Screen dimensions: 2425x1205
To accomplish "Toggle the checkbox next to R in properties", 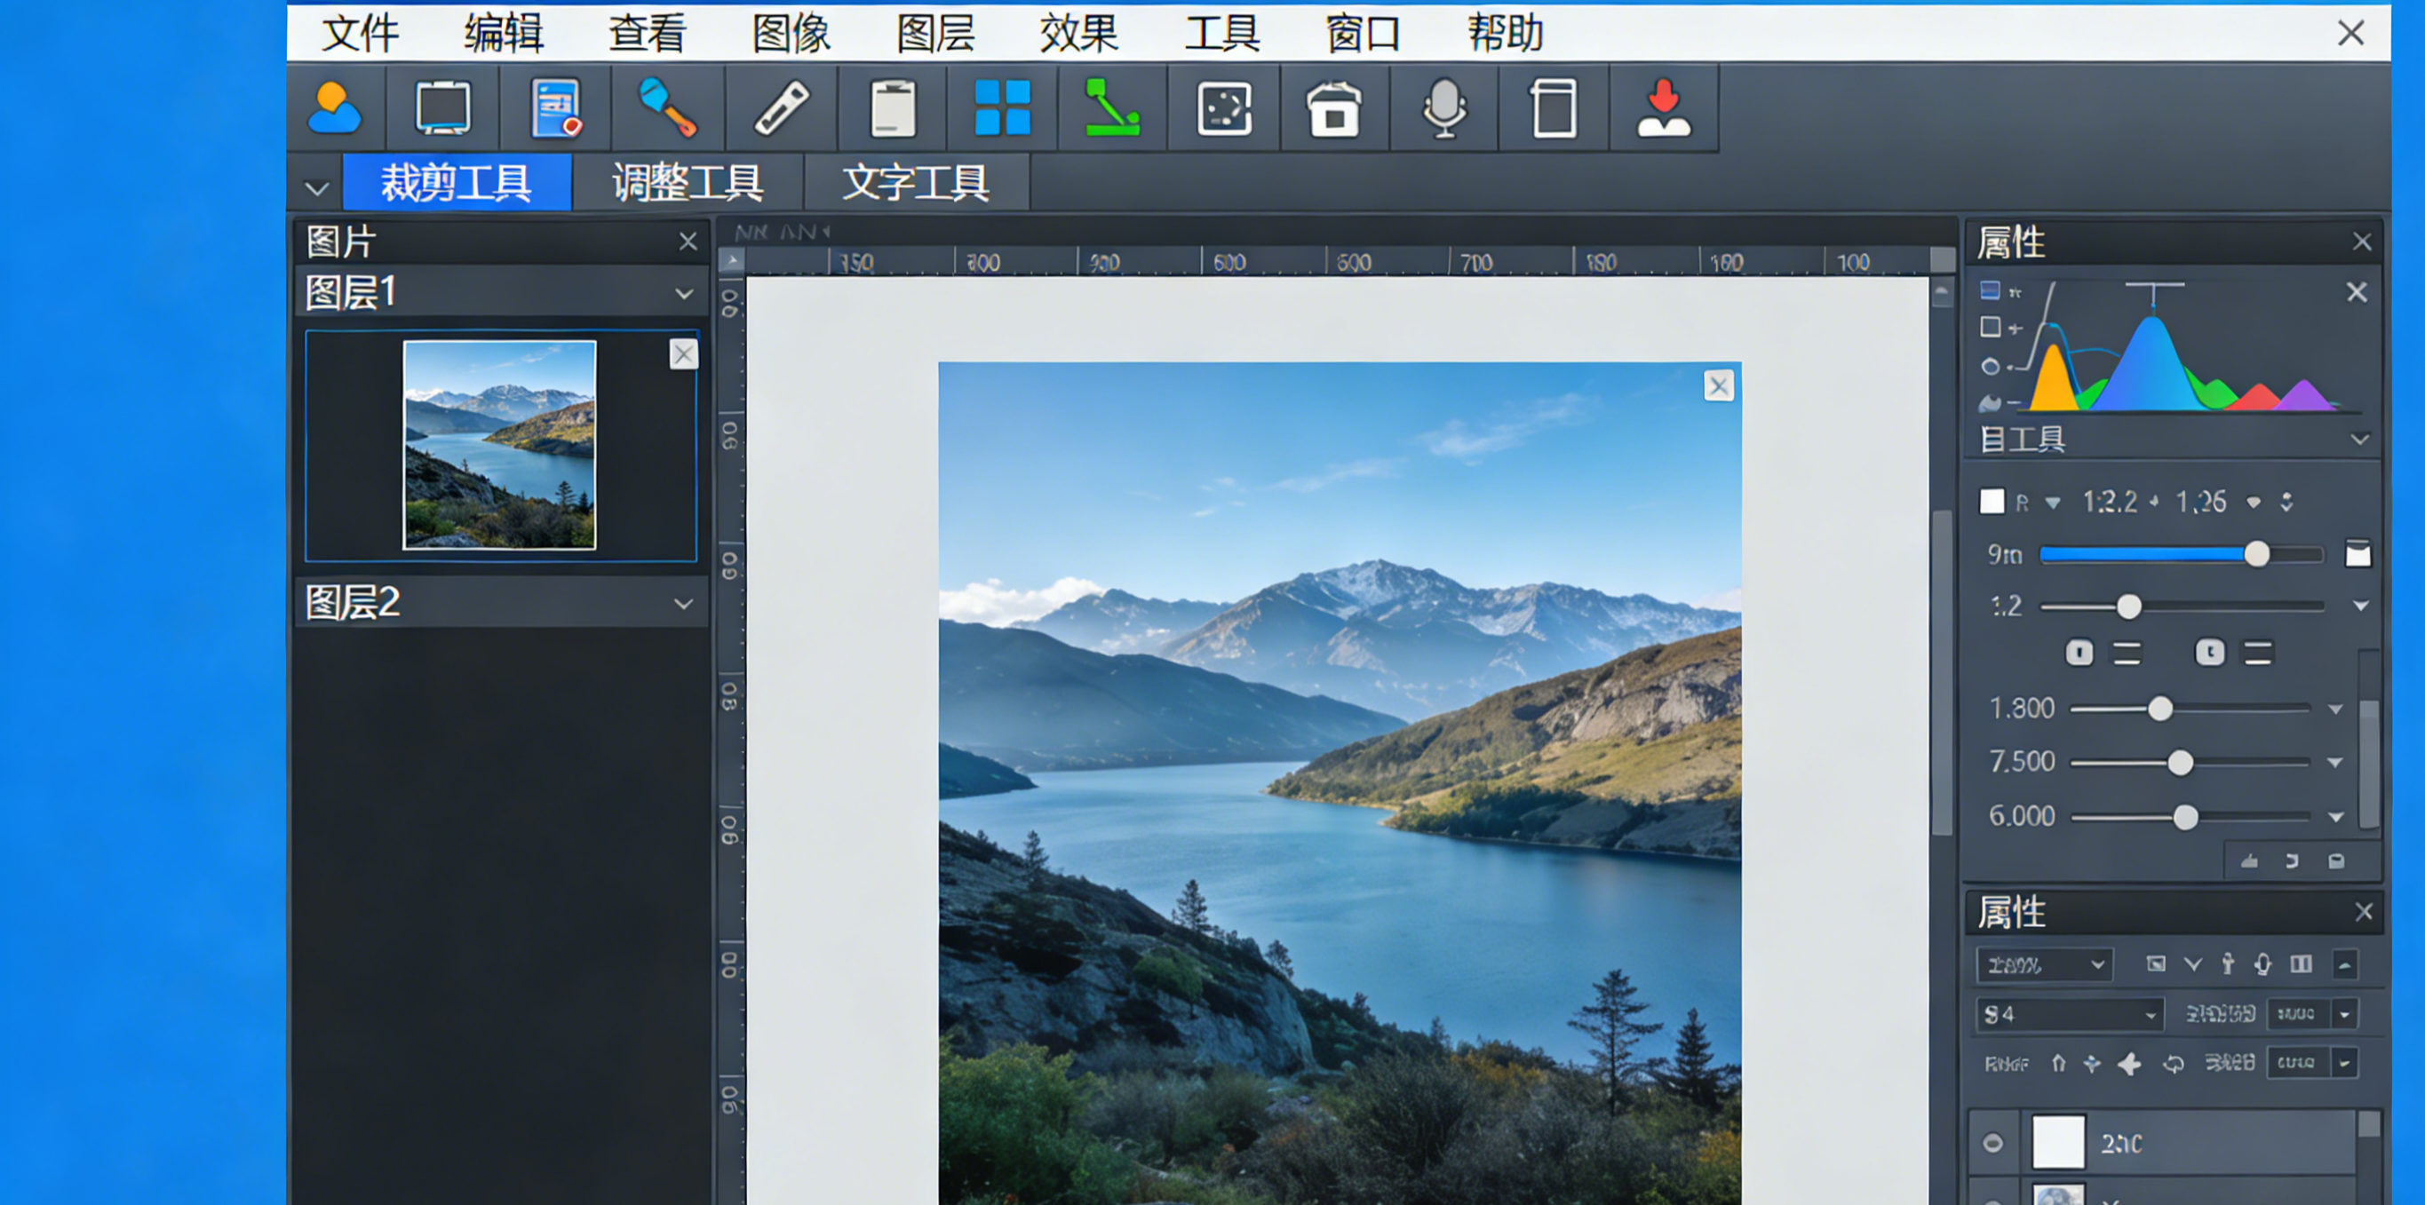I will [x=1993, y=502].
